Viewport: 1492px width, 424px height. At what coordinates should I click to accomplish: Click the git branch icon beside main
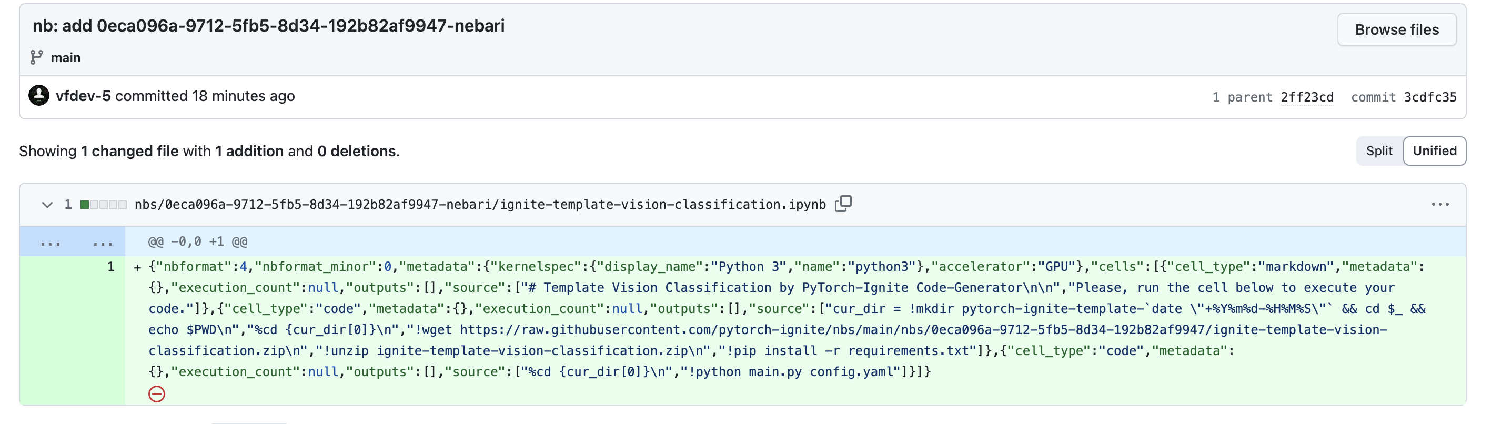36,57
